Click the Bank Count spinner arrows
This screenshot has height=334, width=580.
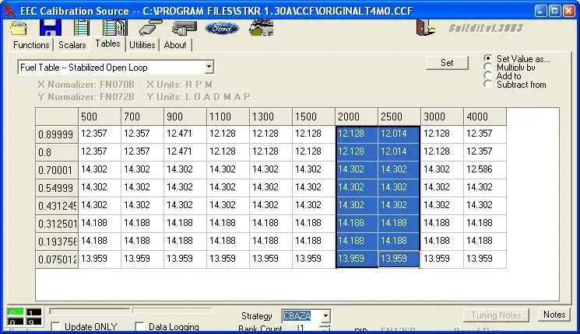pyautogui.click(x=325, y=328)
